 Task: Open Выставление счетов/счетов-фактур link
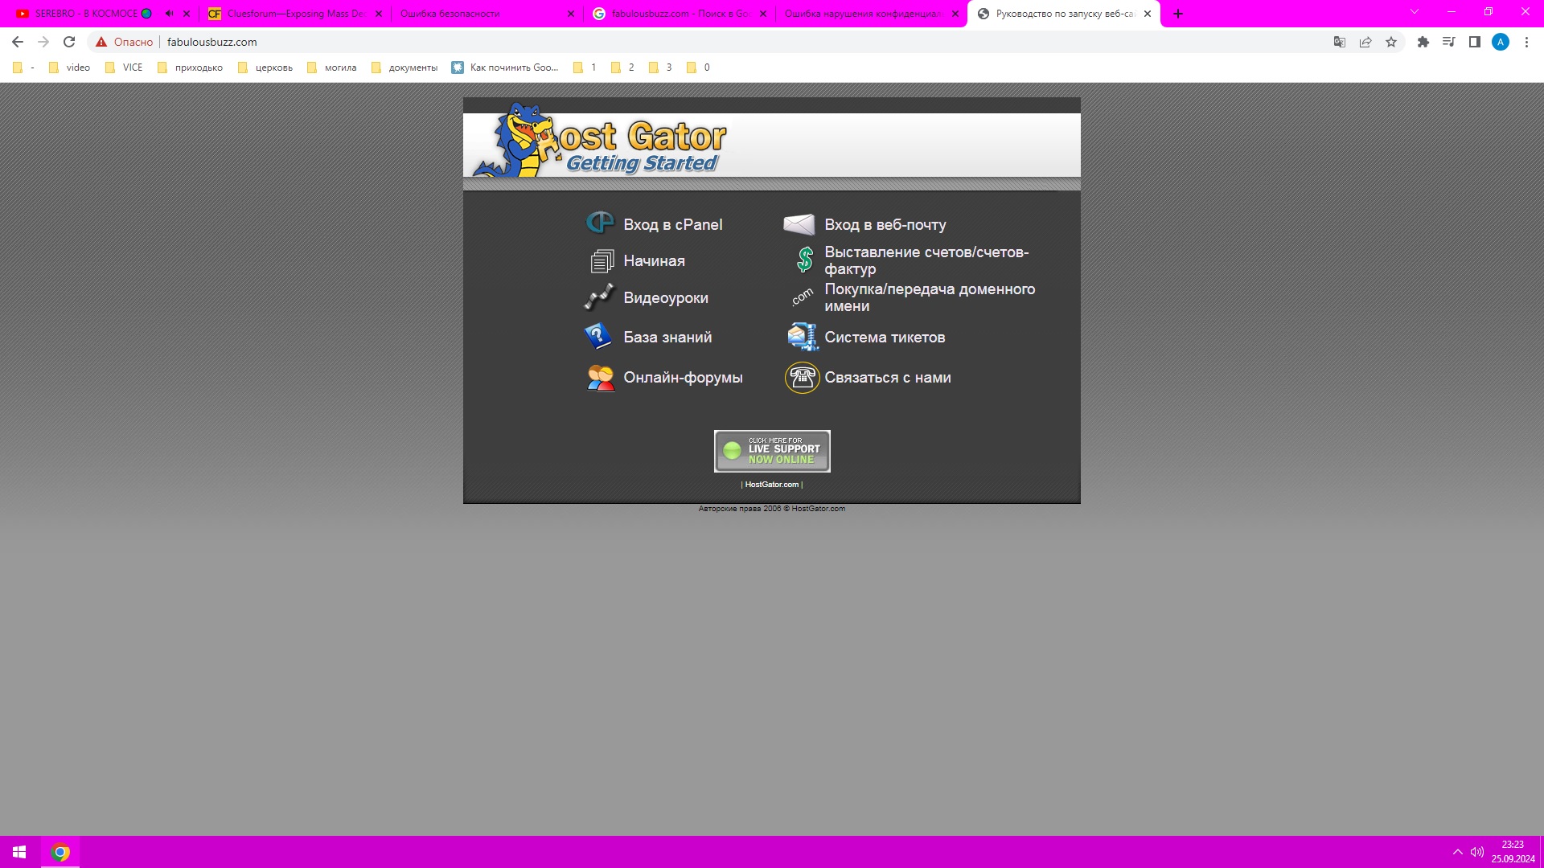926,260
